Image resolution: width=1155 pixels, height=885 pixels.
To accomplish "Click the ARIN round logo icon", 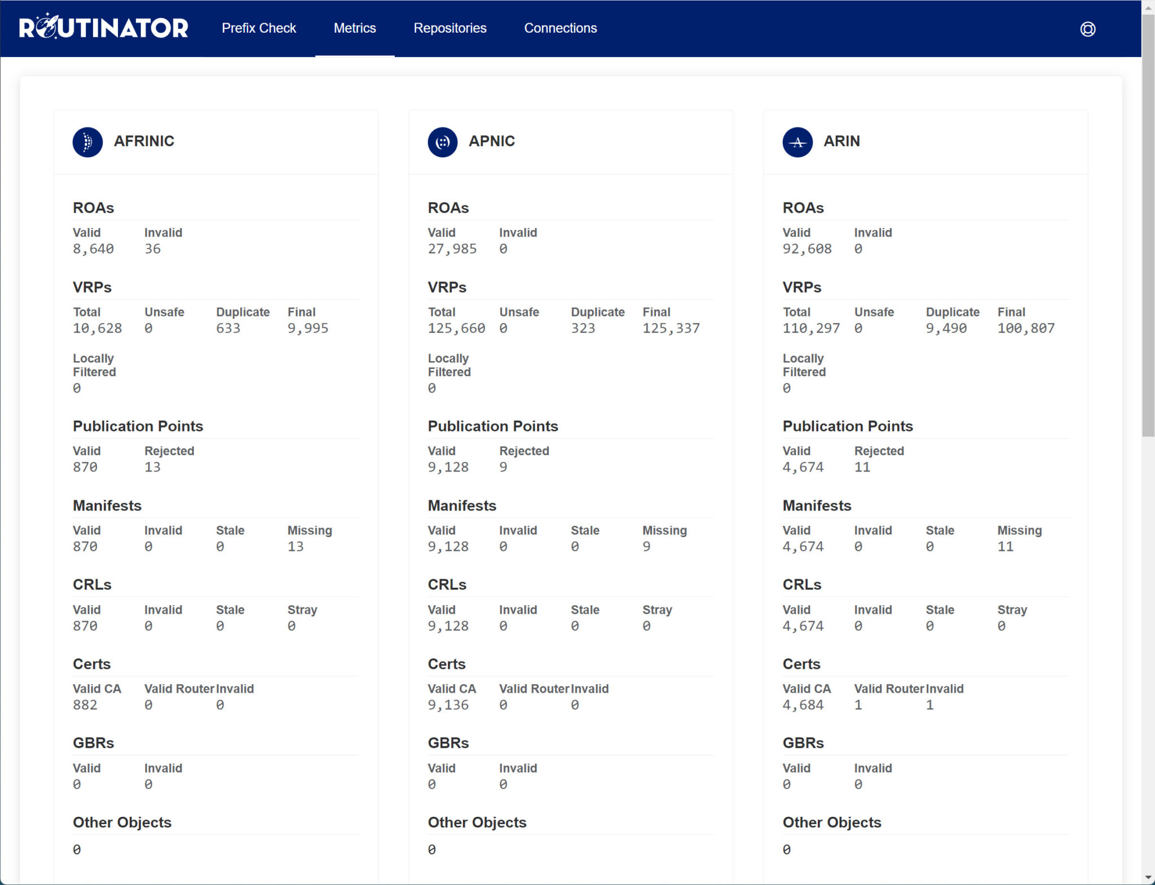I will coord(797,142).
